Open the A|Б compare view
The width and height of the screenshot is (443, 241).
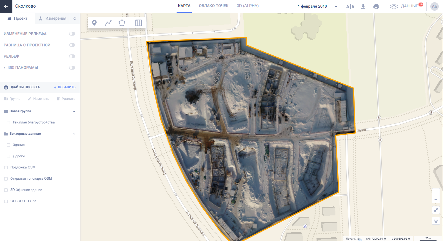coord(350,6)
